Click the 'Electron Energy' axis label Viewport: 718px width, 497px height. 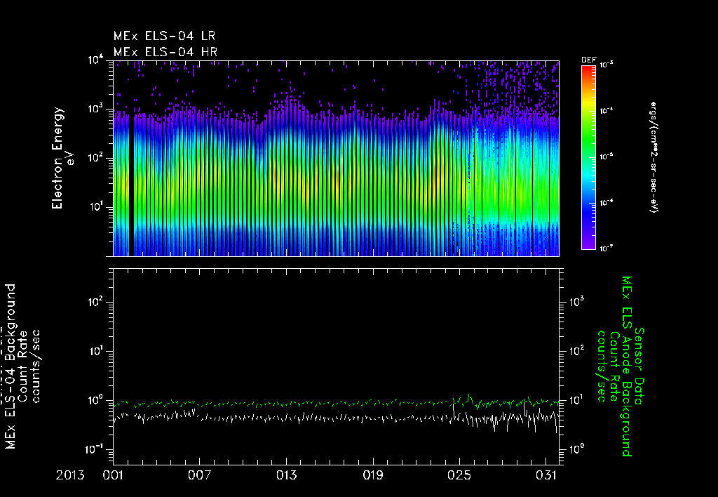pyautogui.click(x=57, y=158)
